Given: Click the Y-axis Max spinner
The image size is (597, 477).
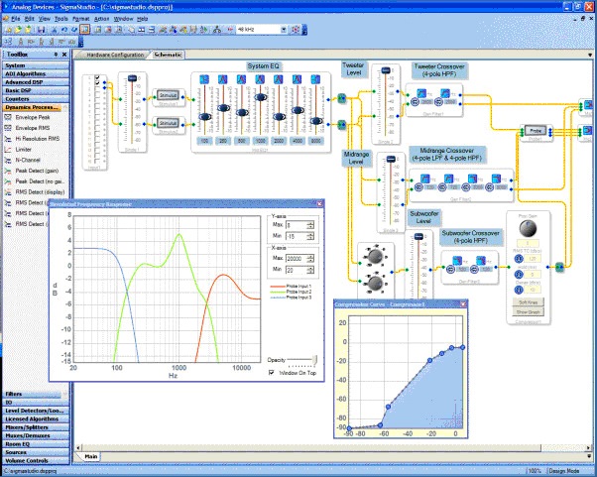Looking at the screenshot, I should click(x=310, y=225).
